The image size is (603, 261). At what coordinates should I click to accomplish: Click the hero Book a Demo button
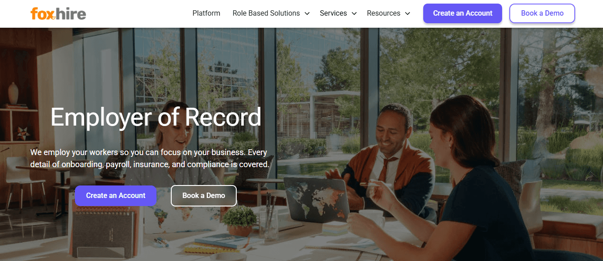(x=204, y=196)
